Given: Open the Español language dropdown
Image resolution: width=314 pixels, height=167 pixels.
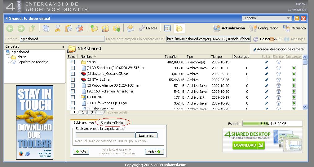Looking at the screenshot, I should point(267,18).
